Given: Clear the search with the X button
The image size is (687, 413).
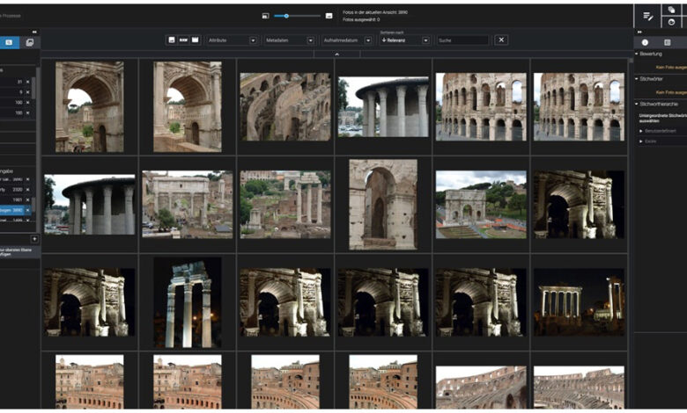Looking at the screenshot, I should 501,40.
